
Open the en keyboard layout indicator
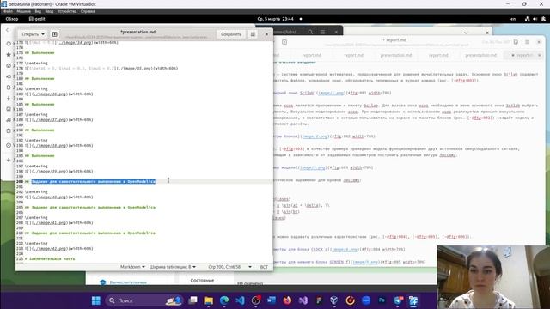pyautogui.click(x=513, y=19)
